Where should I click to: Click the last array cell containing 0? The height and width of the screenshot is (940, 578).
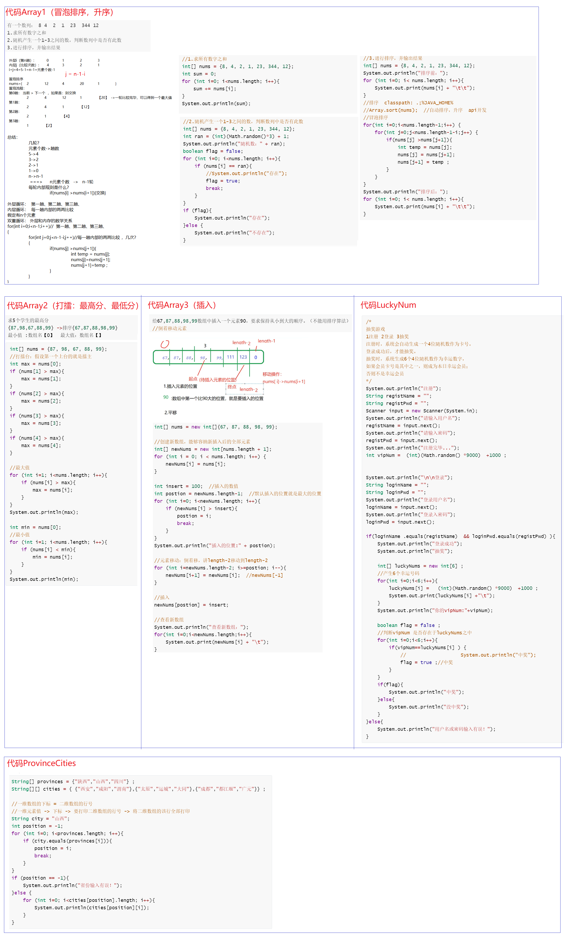point(256,357)
